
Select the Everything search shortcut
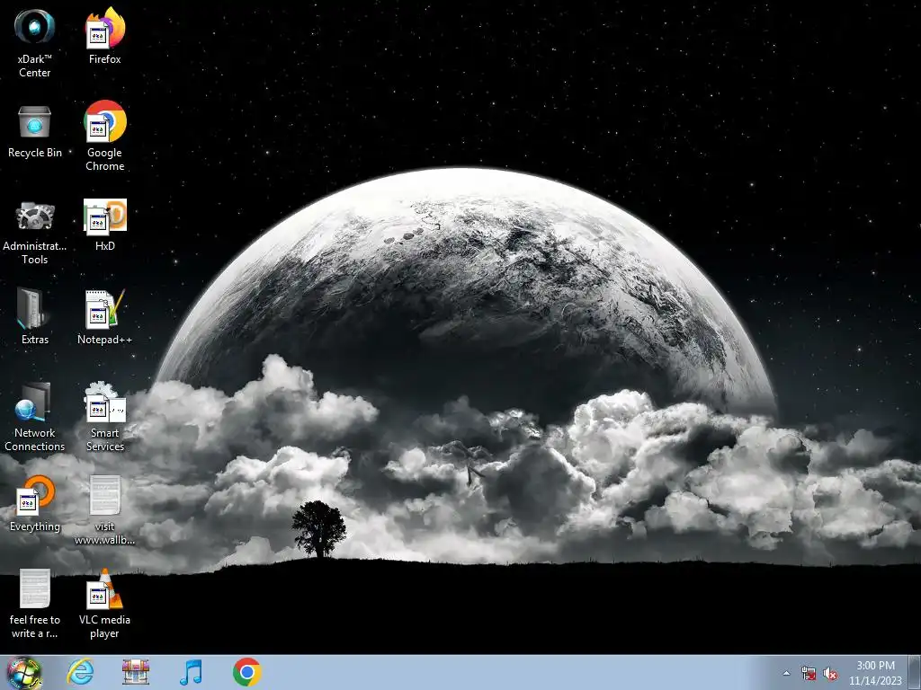tap(35, 503)
